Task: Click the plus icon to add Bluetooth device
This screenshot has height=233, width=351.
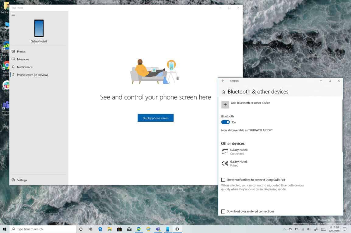Action: coord(225,105)
